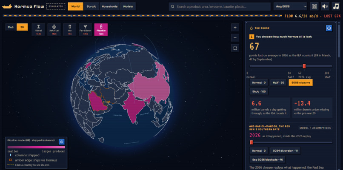Click the Hormuz Flow ship logo
Viewport: 343px width, 170px height.
pos(7,6)
